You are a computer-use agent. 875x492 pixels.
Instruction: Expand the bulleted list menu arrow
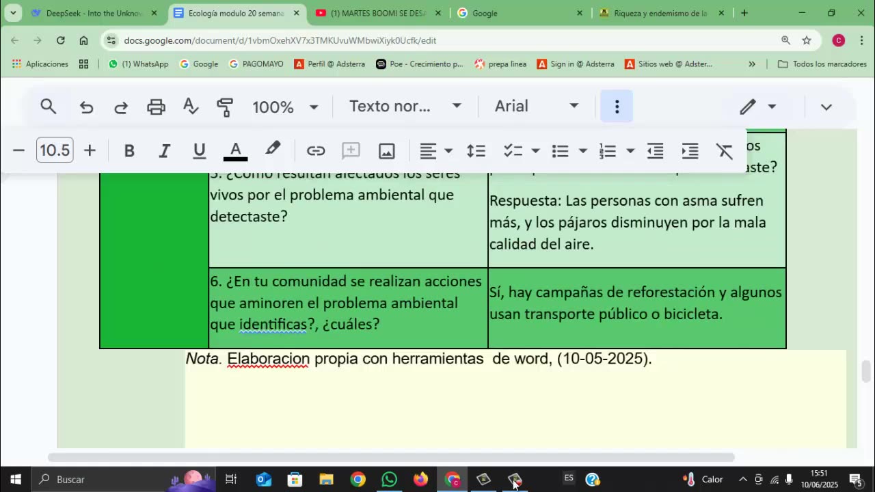(583, 150)
